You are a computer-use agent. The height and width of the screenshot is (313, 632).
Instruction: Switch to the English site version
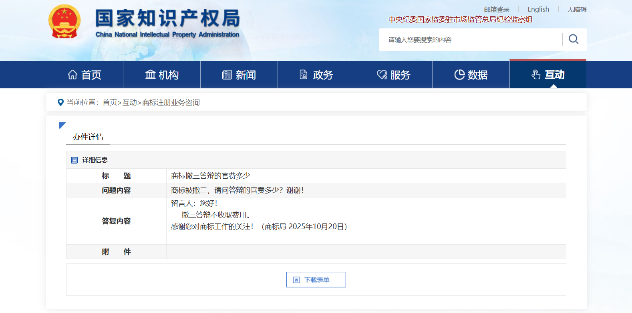click(538, 9)
